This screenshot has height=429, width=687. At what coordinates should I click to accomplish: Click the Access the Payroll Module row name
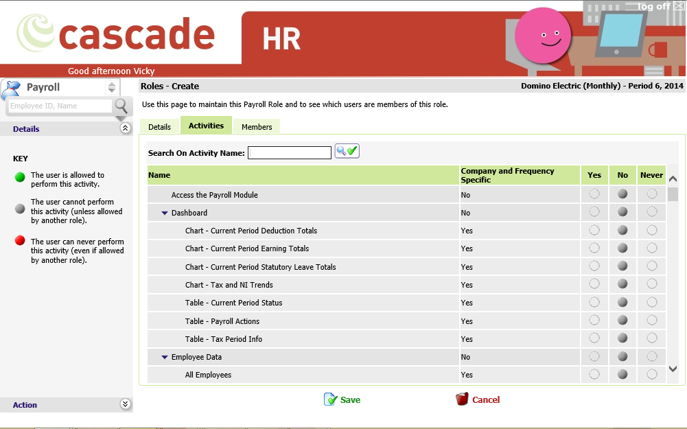coord(214,195)
